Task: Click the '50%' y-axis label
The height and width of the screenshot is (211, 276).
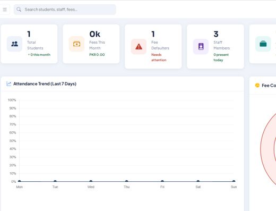Action: tap(13, 141)
